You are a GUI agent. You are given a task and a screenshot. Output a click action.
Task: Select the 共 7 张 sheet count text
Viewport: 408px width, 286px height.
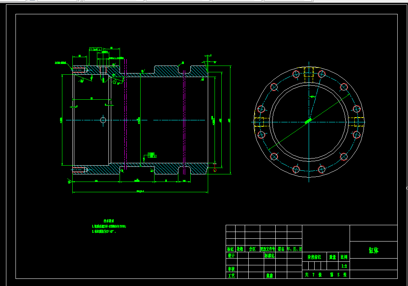313,274
